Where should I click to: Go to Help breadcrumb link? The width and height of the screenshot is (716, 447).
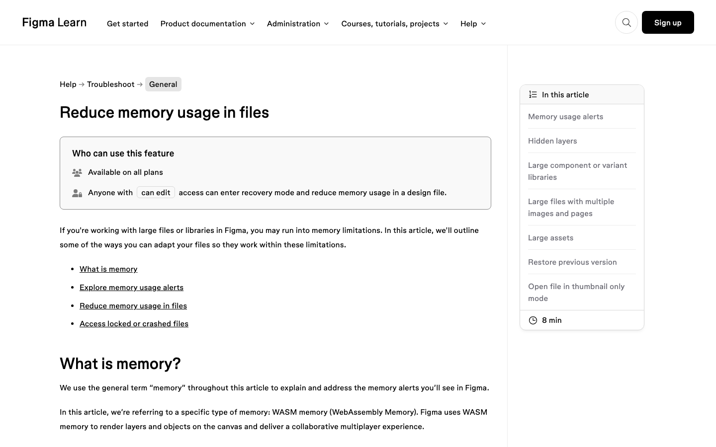(x=68, y=84)
